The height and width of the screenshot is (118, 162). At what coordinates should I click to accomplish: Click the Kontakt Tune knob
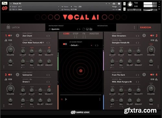click(x=130, y=5)
